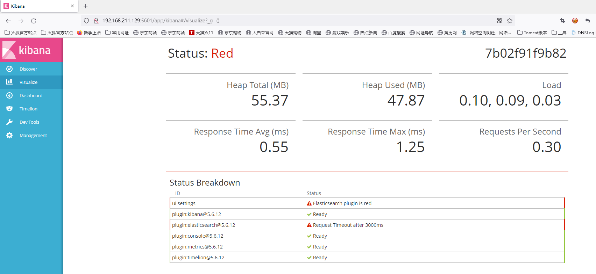The height and width of the screenshot is (274, 596).
Task: Click the checkmark for plugin:console Ready
Action: pyautogui.click(x=309, y=236)
